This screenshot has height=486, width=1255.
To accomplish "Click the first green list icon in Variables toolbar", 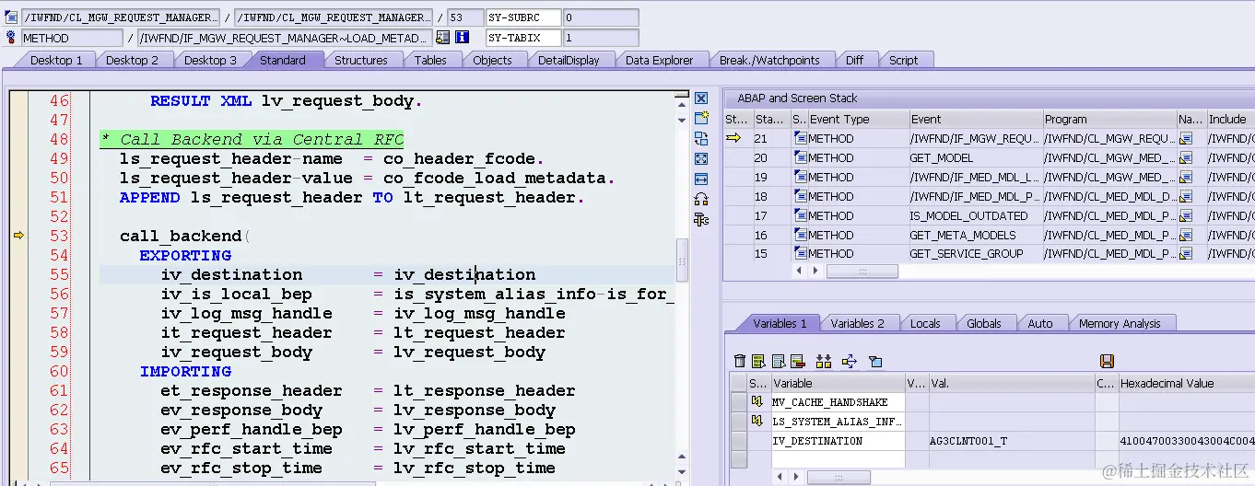I will click(758, 362).
